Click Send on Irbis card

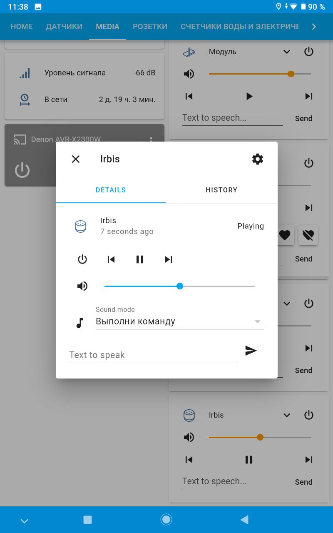(x=304, y=482)
